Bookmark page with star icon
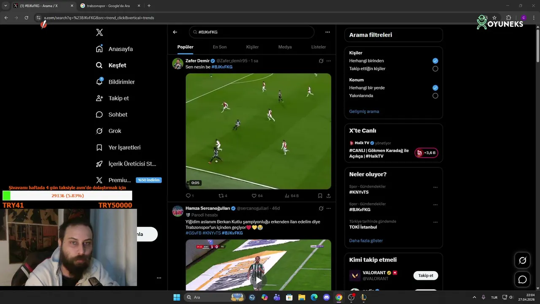This screenshot has width=540, height=304. click(x=494, y=18)
